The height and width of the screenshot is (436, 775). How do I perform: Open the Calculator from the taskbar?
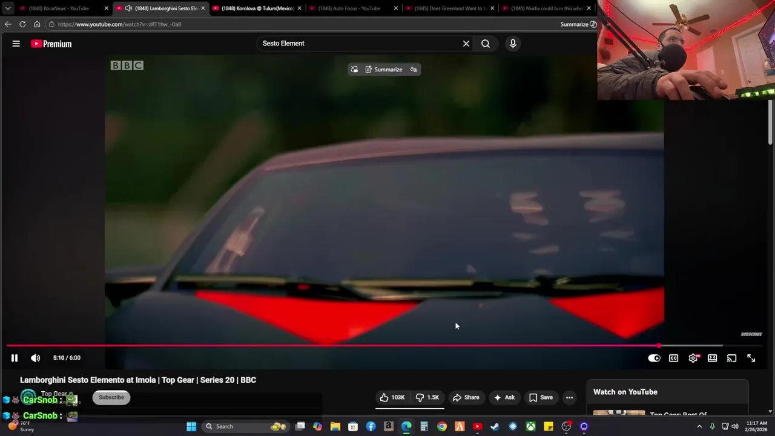point(424,426)
